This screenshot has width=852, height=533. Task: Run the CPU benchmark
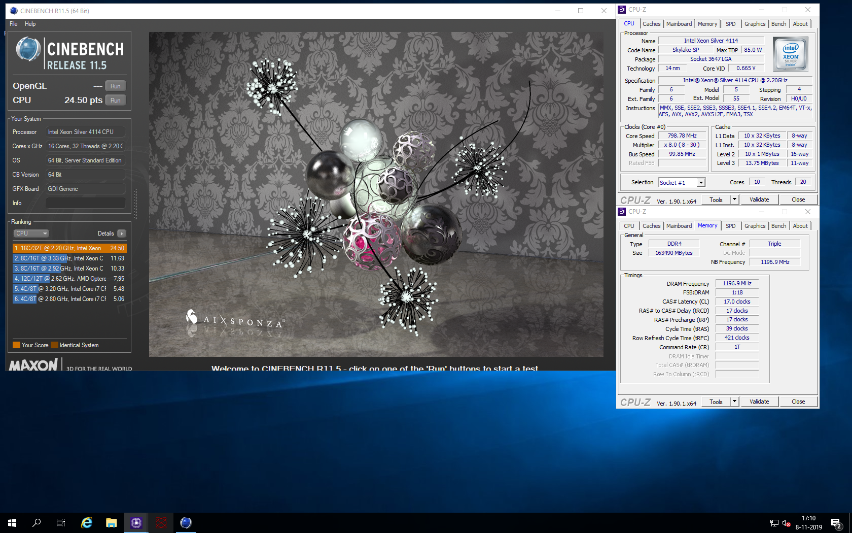coord(116,101)
